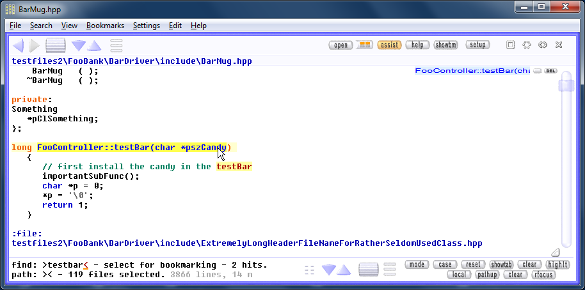Open the Bookmarks menu
585x290 pixels.
click(x=105, y=26)
